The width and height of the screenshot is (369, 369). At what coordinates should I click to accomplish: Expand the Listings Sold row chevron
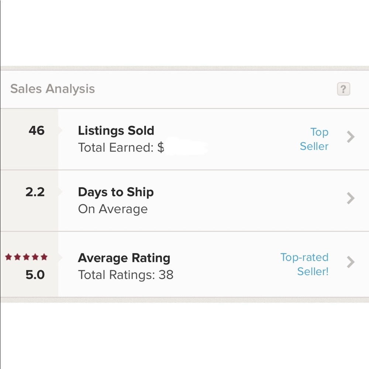[350, 137]
